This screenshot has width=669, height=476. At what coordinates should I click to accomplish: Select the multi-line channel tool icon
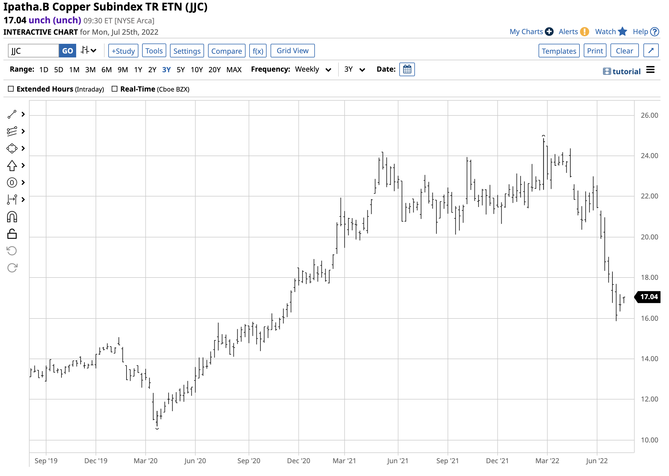point(12,132)
